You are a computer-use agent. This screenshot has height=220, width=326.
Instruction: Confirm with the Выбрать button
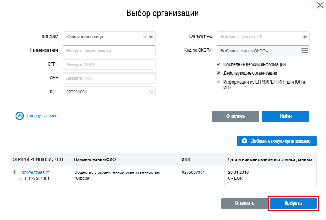click(293, 203)
